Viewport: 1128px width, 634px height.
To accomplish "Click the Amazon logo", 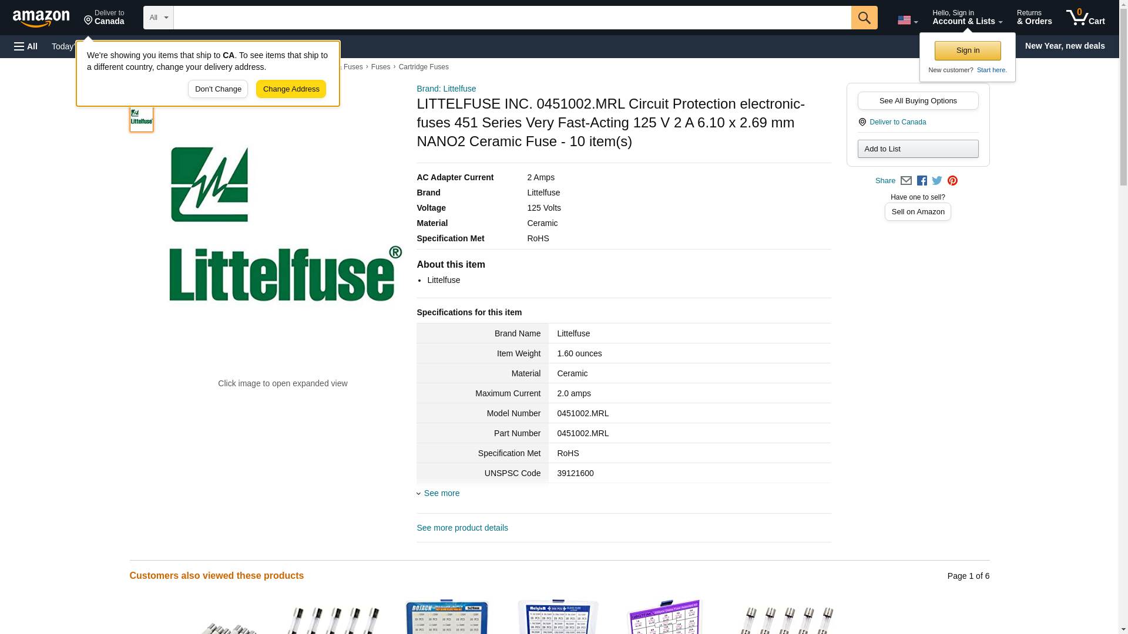I will [41, 18].
